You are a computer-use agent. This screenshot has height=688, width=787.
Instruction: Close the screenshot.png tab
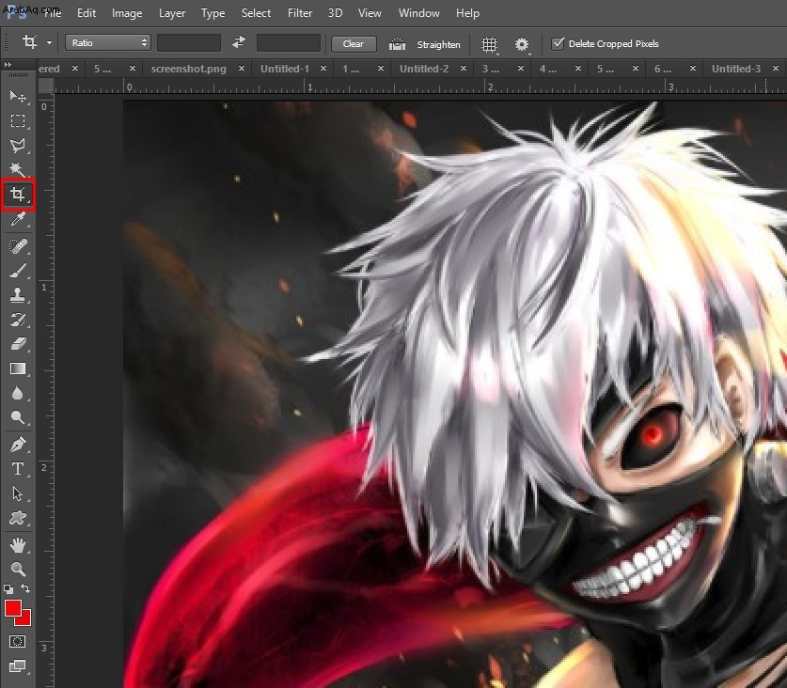click(x=242, y=69)
